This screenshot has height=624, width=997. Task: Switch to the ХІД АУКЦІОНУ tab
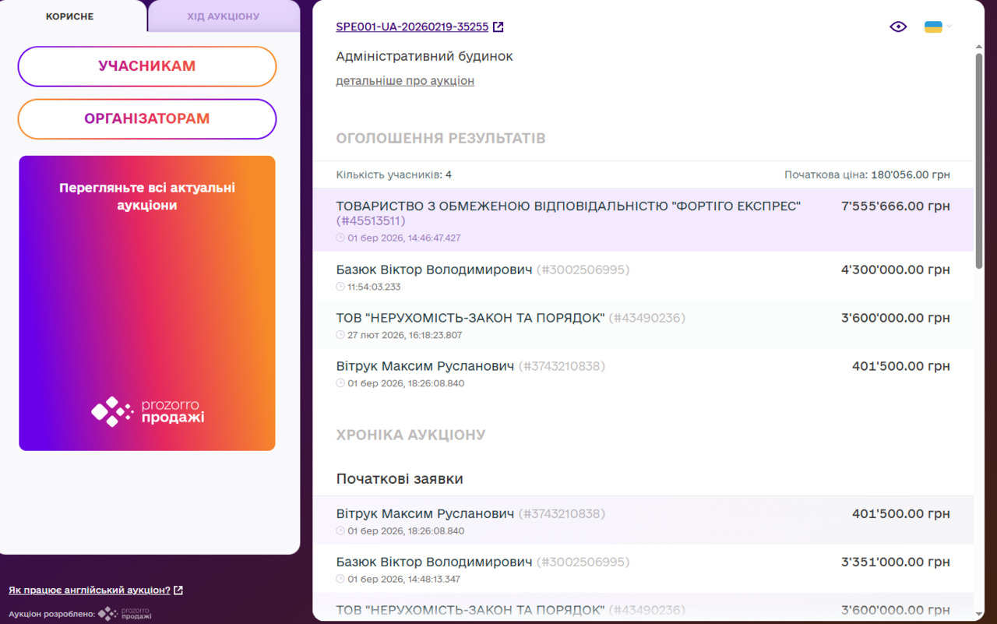[224, 16]
